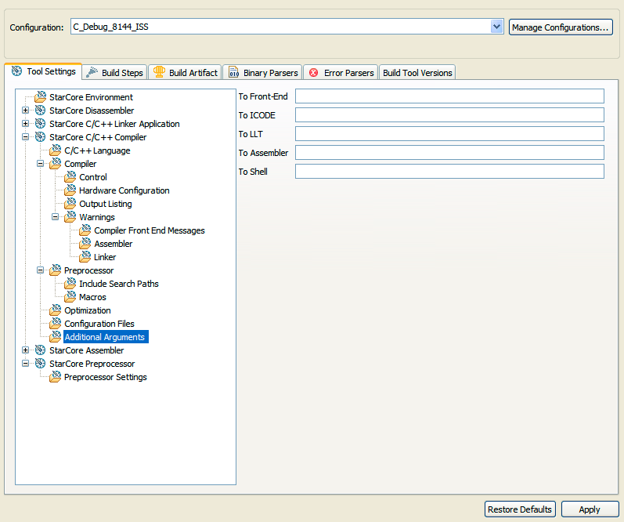Click the Preprocessor folder icon under Compiler

point(56,270)
